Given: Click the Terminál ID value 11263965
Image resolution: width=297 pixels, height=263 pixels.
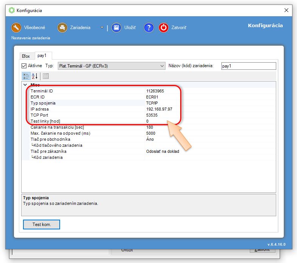Looking at the screenshot, I should click(x=155, y=91).
